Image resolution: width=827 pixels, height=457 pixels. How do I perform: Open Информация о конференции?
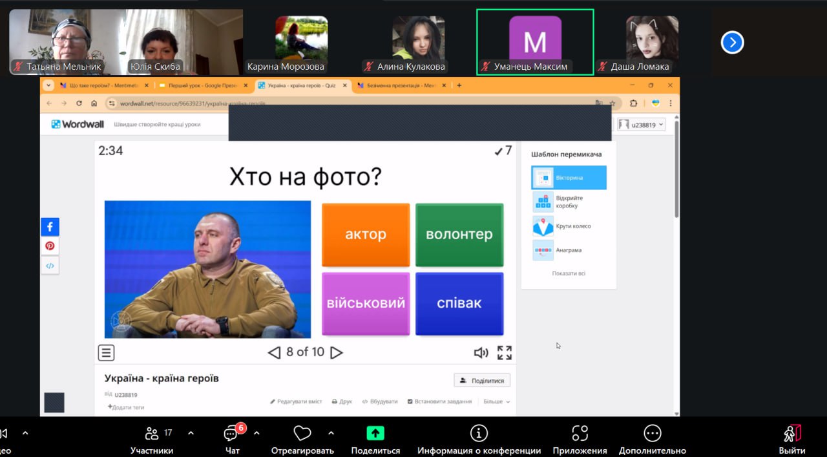point(479,440)
